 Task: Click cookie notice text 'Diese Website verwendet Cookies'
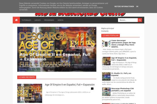tap(64, 6)
